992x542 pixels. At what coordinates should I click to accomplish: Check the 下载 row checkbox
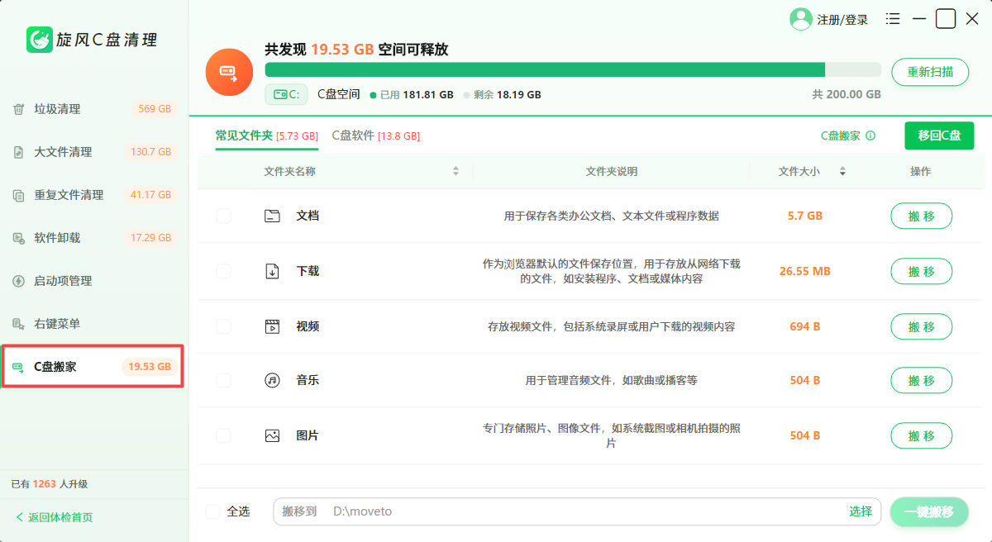pos(223,271)
